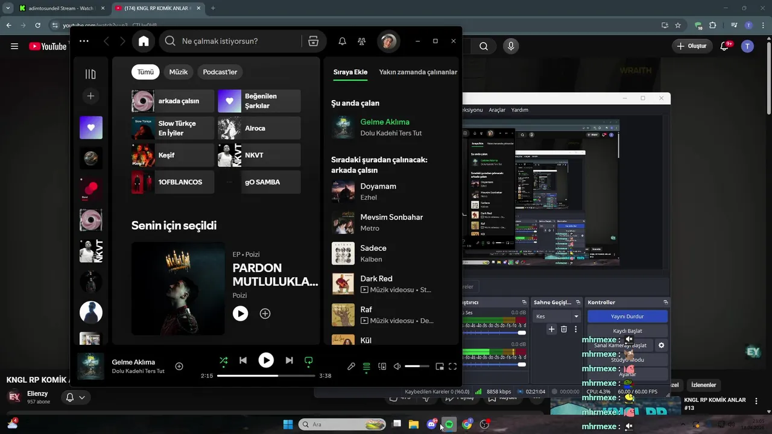Screen dimensions: 772x434
Task: Seek on Spotify song progress bar
Action: pos(266,376)
